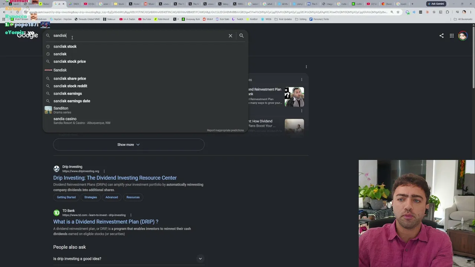Screen dimensions: 475x267
Task: Click the Advanced chip
Action: [x=111, y=197]
